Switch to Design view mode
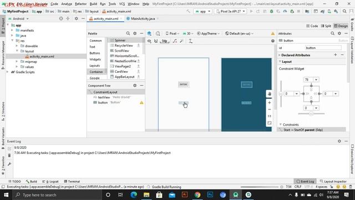This screenshot has width=355, height=200. tap(341, 26)
